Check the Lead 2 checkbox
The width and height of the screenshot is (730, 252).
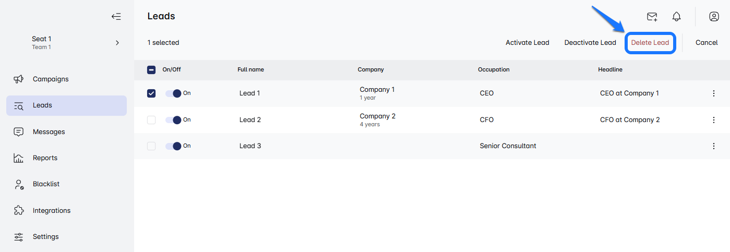151,120
